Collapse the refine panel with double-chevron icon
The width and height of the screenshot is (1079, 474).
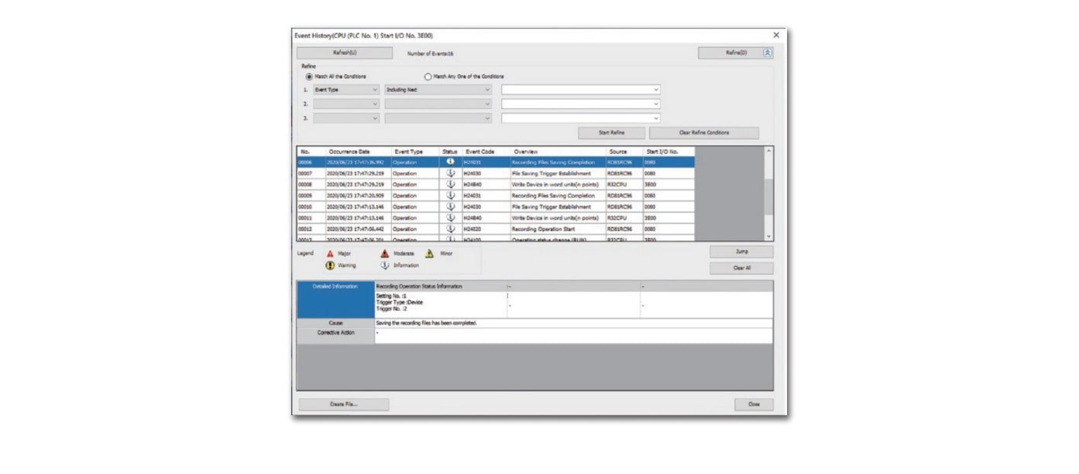767,53
